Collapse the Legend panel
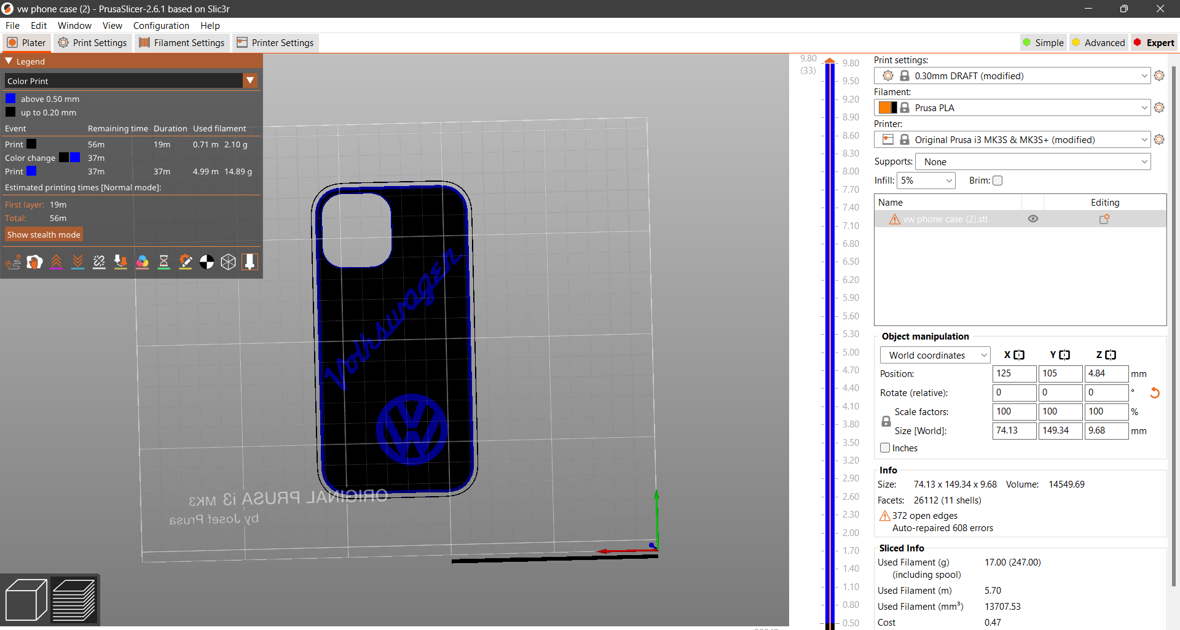The height and width of the screenshot is (630, 1180). click(x=9, y=61)
